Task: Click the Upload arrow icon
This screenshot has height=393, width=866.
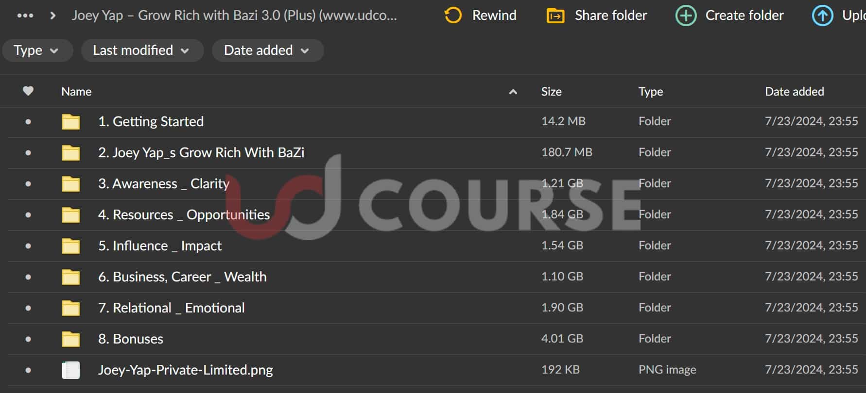Action: click(822, 16)
